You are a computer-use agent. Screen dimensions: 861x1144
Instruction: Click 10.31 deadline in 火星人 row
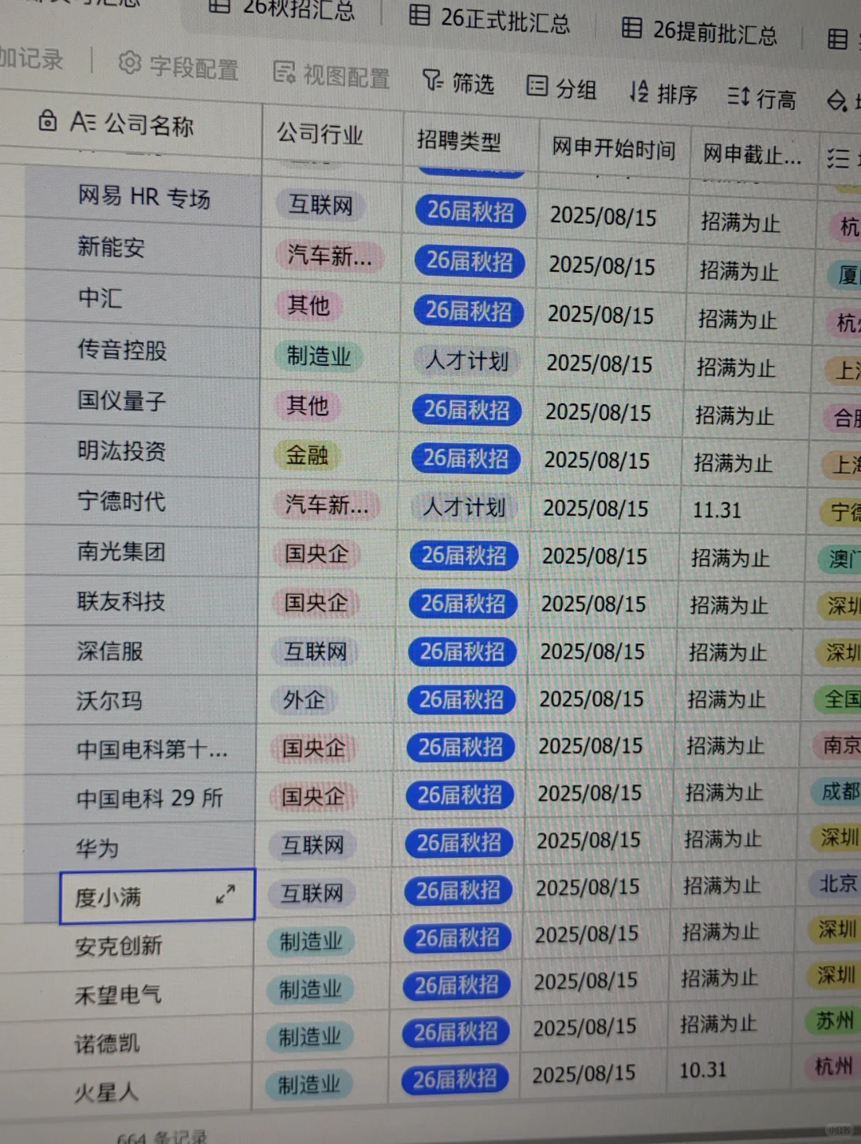[703, 1070]
